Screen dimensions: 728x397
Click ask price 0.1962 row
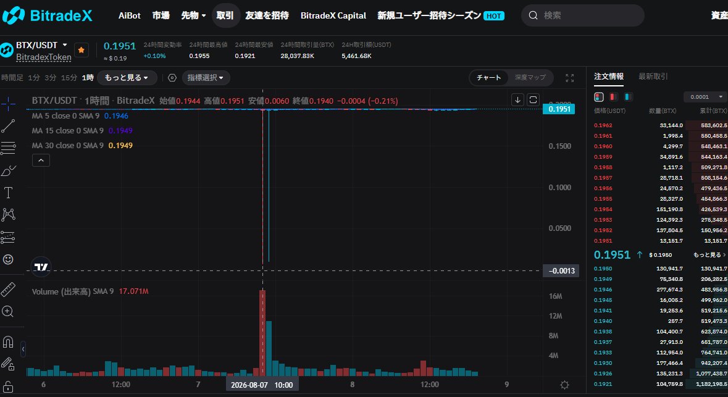point(661,125)
